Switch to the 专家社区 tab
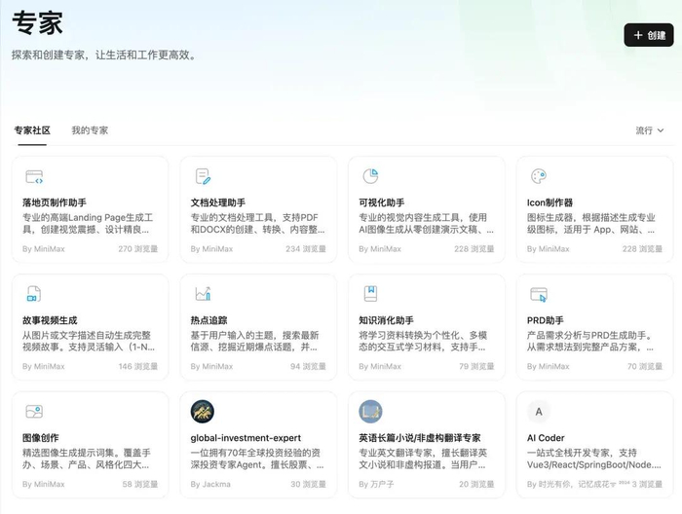Image resolution: width=682 pixels, height=514 pixels. click(x=32, y=130)
